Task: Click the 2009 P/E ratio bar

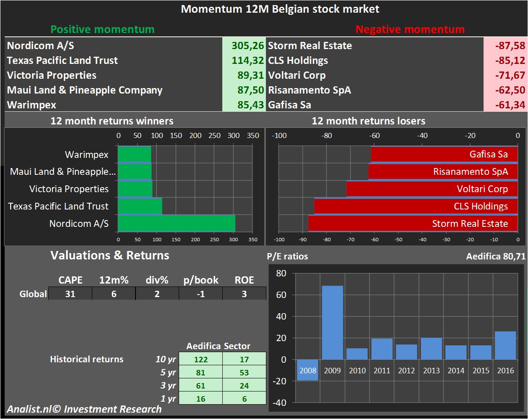Action: click(x=332, y=323)
